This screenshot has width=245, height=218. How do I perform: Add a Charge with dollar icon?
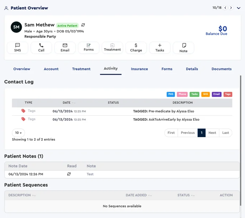click(x=136, y=48)
